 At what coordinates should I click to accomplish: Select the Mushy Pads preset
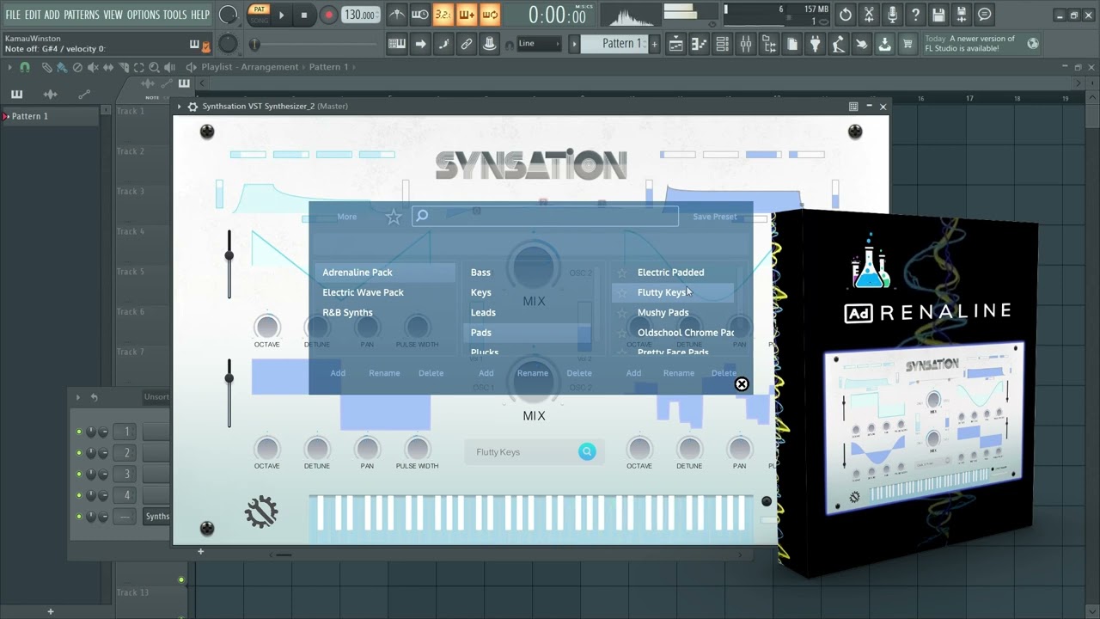(663, 312)
